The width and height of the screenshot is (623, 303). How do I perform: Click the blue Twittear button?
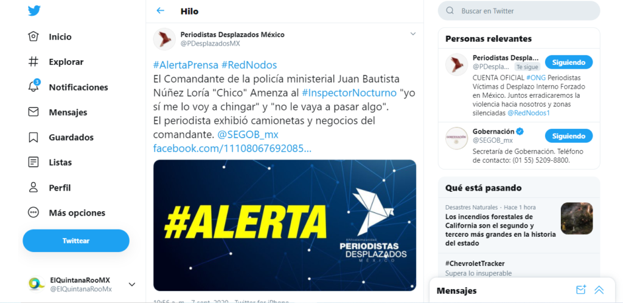tap(76, 240)
